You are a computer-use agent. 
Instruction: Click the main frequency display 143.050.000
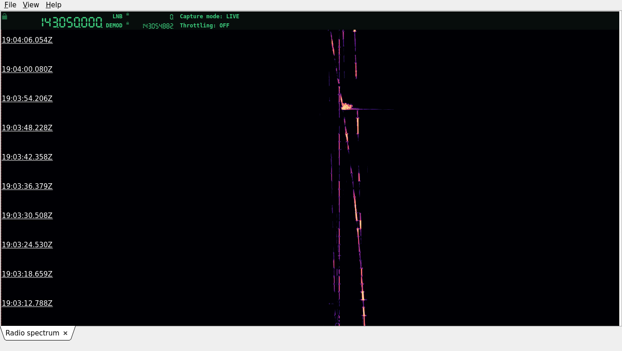pos(72,22)
